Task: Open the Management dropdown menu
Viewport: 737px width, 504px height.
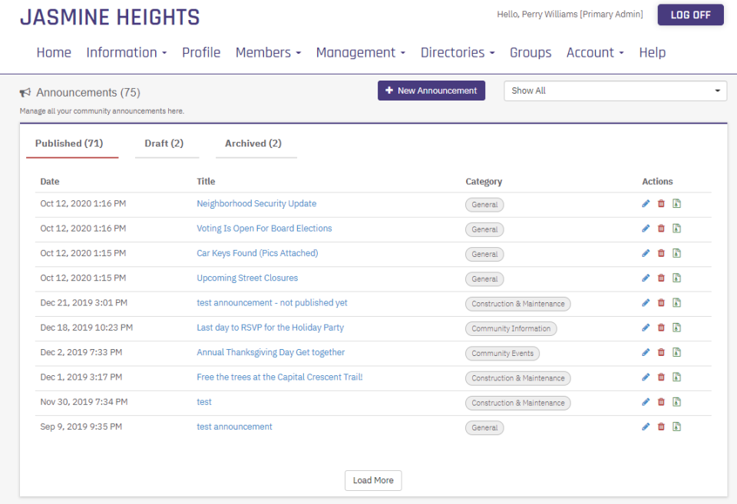Action: tap(360, 52)
